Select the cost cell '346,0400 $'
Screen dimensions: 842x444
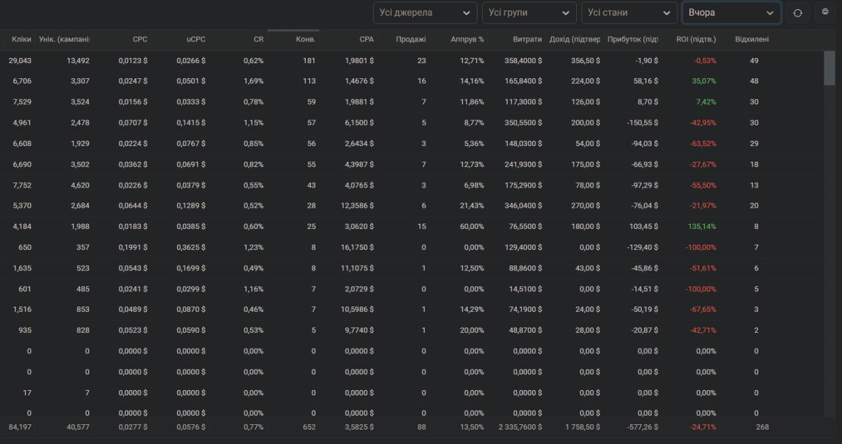tap(523, 206)
